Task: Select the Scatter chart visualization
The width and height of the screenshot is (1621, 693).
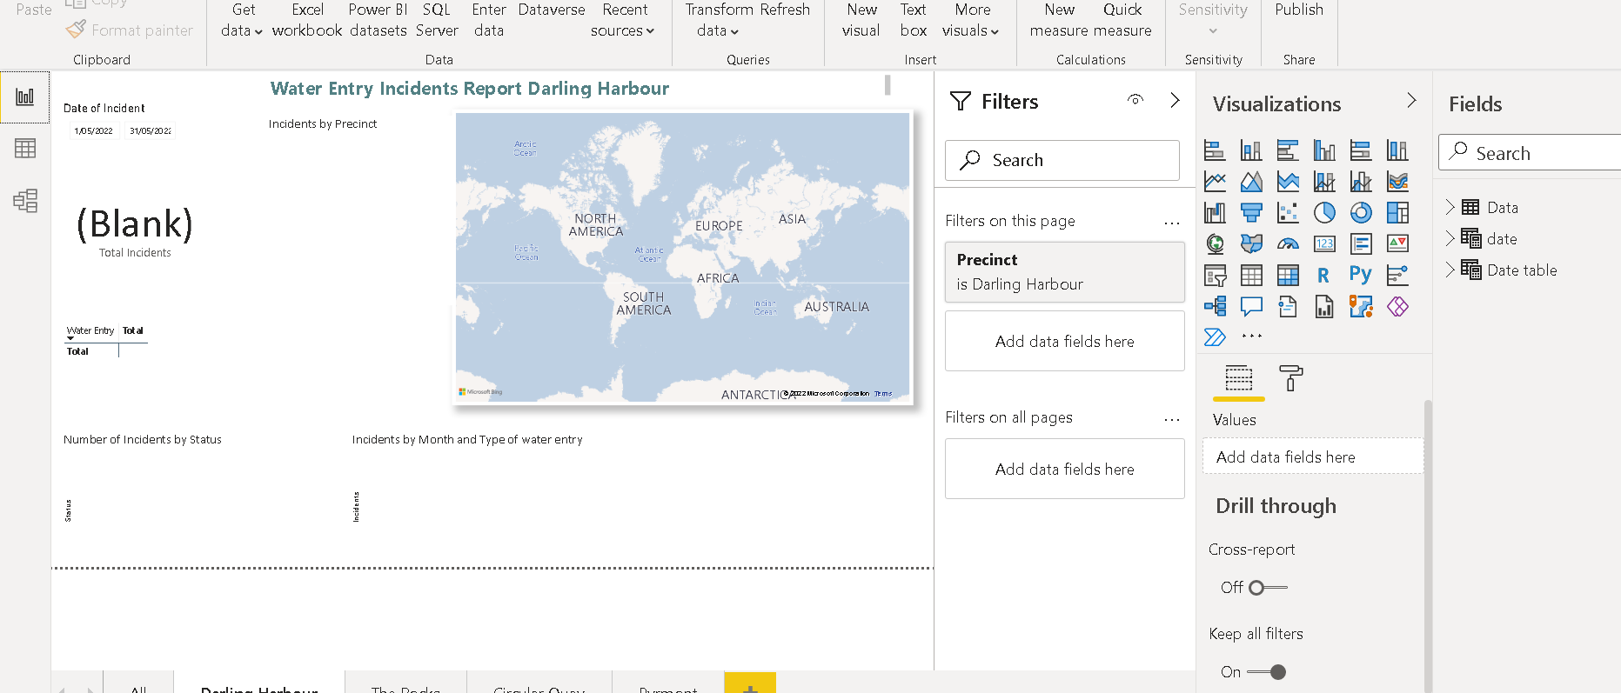Action: tap(1288, 213)
